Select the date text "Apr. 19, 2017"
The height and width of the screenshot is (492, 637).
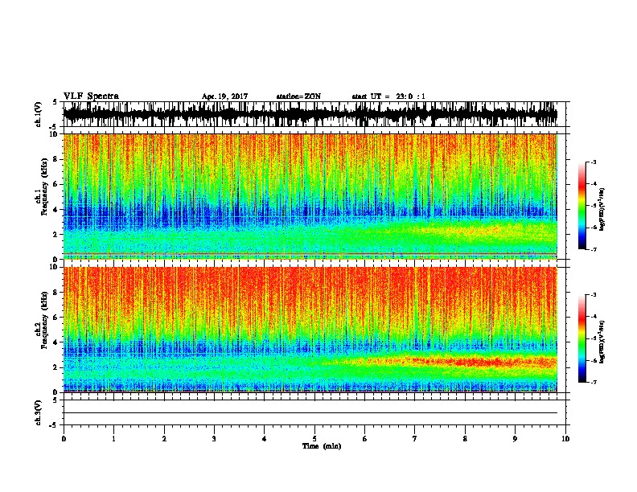[224, 96]
